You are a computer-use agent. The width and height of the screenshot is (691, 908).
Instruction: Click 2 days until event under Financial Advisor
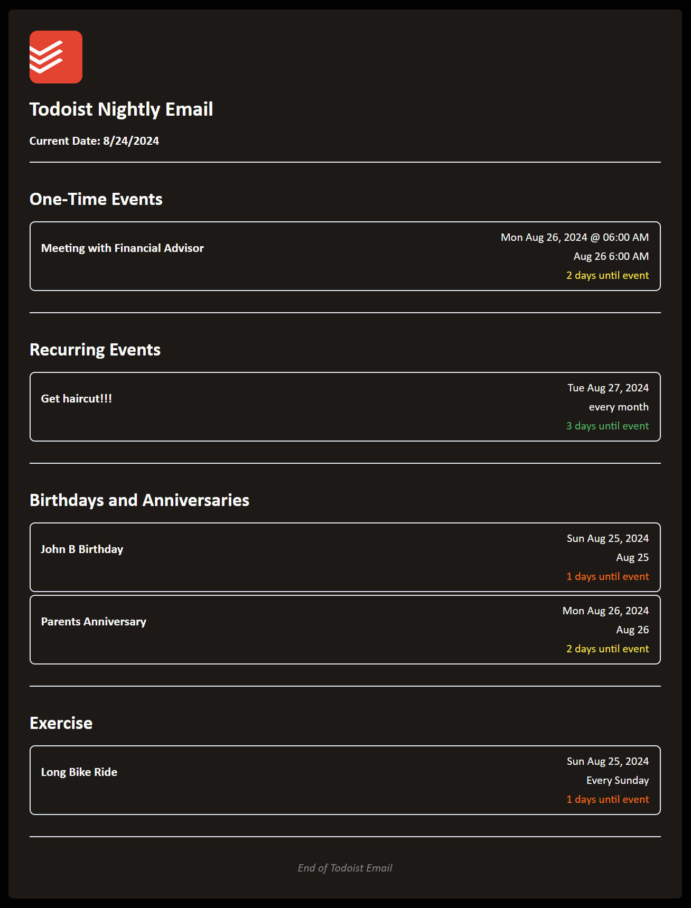608,276
